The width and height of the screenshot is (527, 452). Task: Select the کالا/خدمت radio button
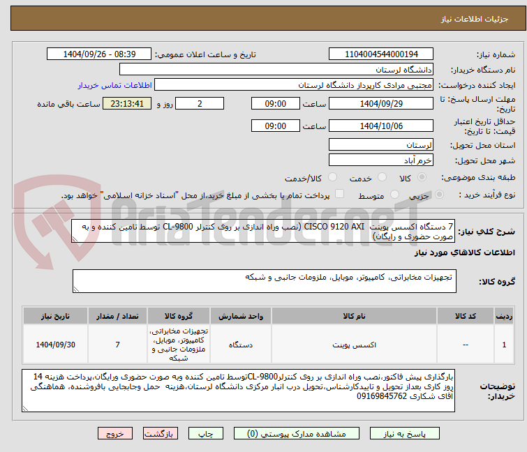[332, 177]
